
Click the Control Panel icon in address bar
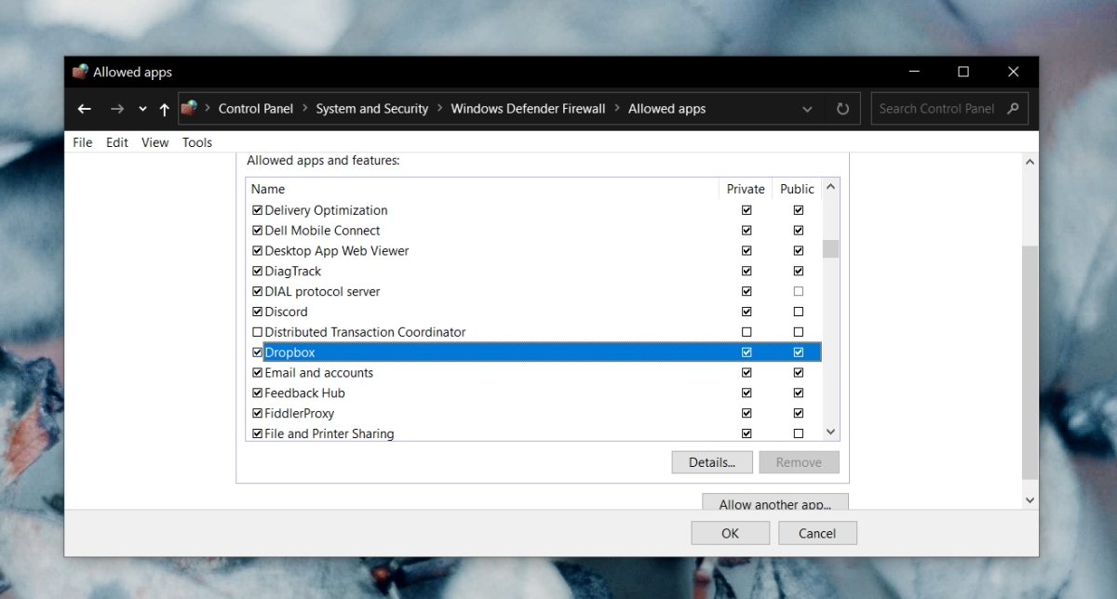tap(189, 108)
